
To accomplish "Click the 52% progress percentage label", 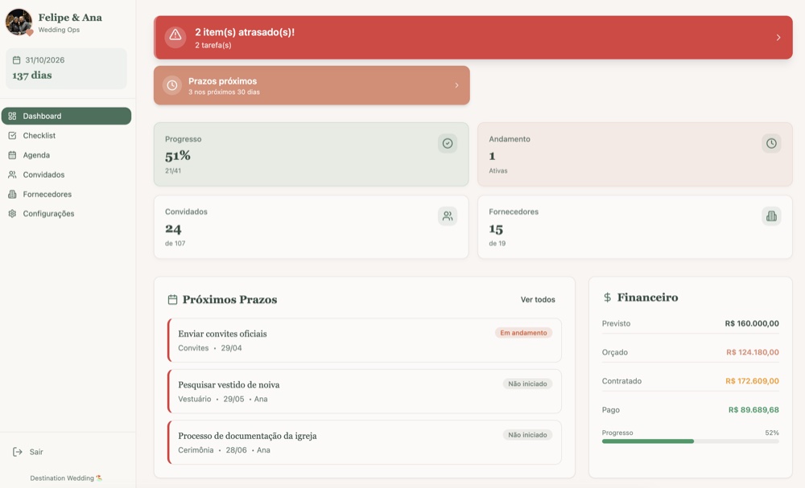I will pyautogui.click(x=772, y=433).
